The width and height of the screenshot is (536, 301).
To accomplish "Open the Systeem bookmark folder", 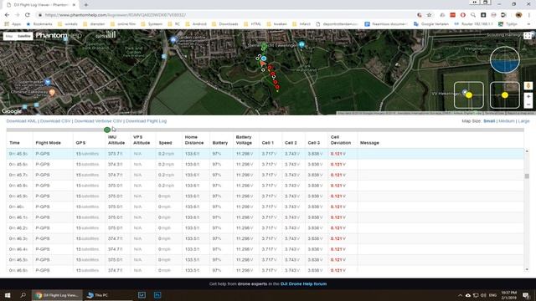I will [x=152, y=24].
